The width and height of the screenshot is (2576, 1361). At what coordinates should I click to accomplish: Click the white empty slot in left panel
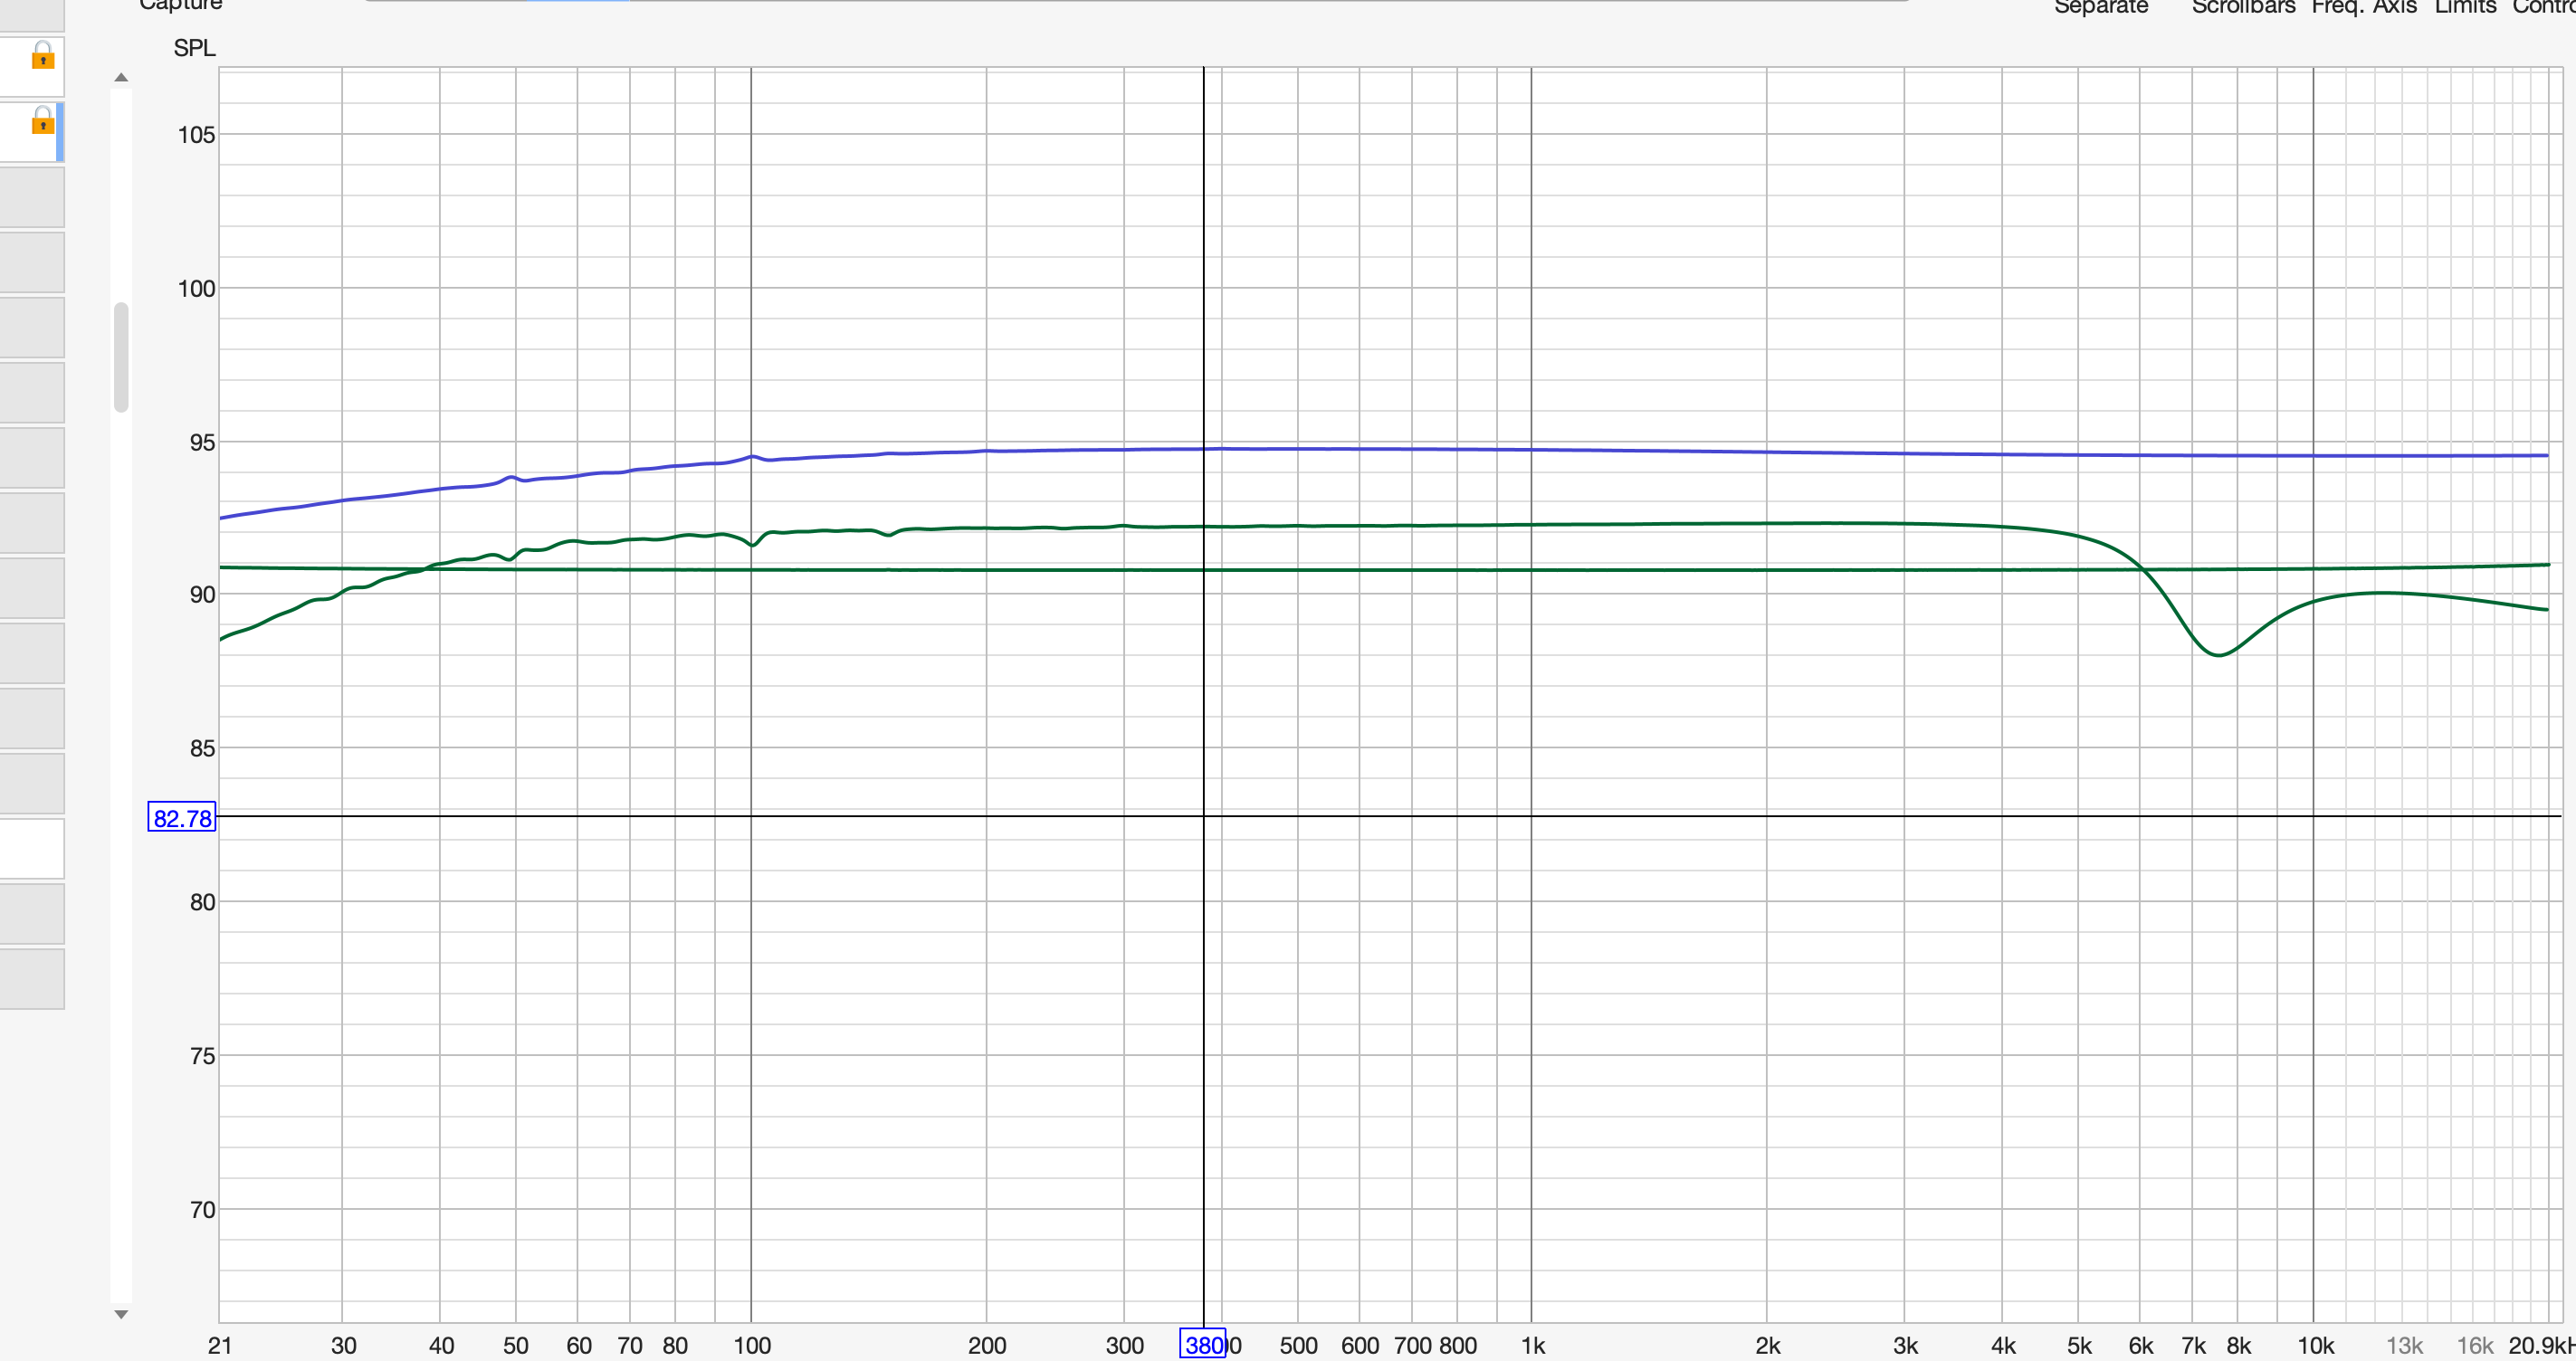30,848
